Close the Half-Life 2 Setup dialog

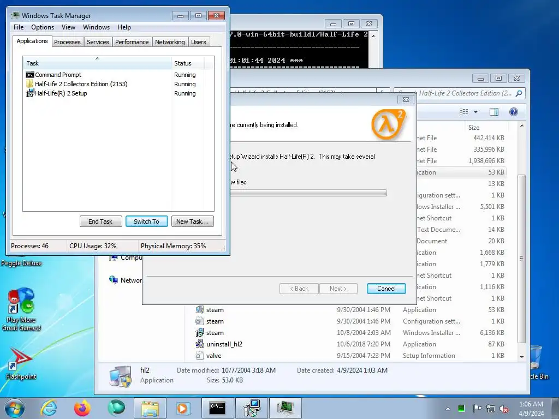coord(406,99)
